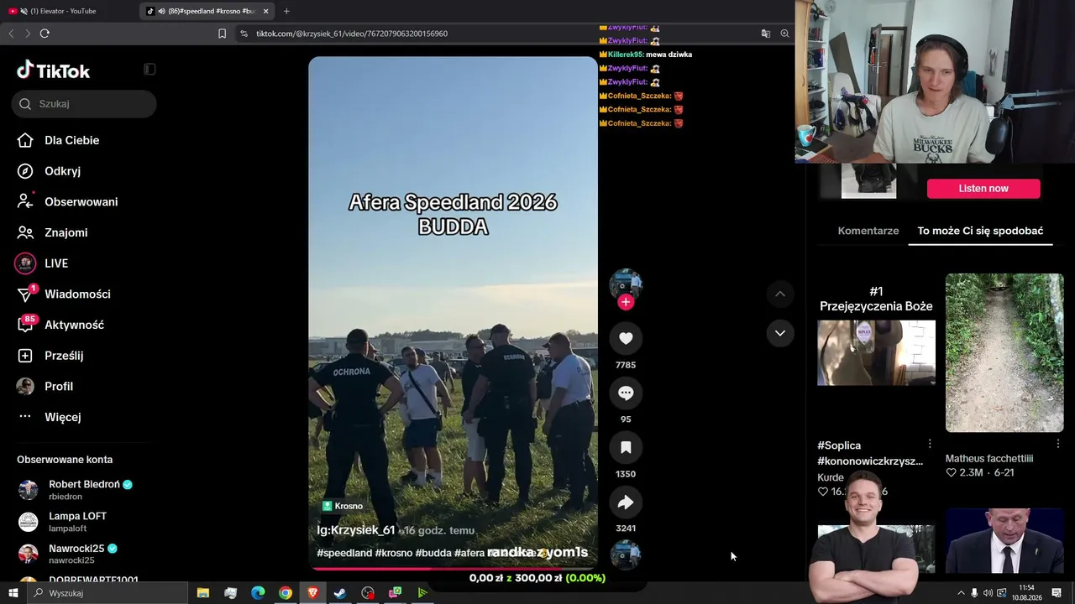Go back in browser history

[11, 34]
